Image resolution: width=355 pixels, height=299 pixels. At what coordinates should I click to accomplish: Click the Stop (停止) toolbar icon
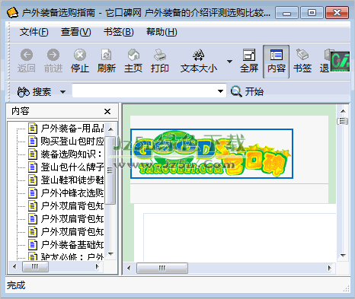[x=80, y=61]
